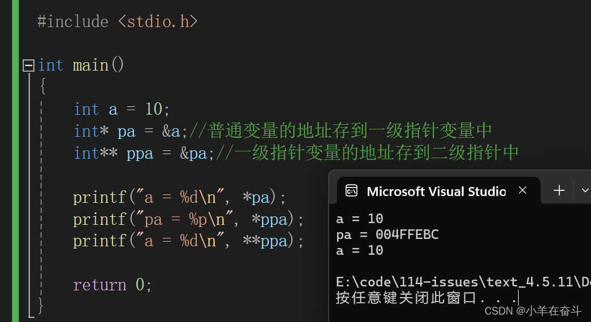Image resolution: width=591 pixels, height=322 pixels.
Task: Select the Microsoft Visual Studio console tab
Action: pyautogui.click(x=435, y=191)
